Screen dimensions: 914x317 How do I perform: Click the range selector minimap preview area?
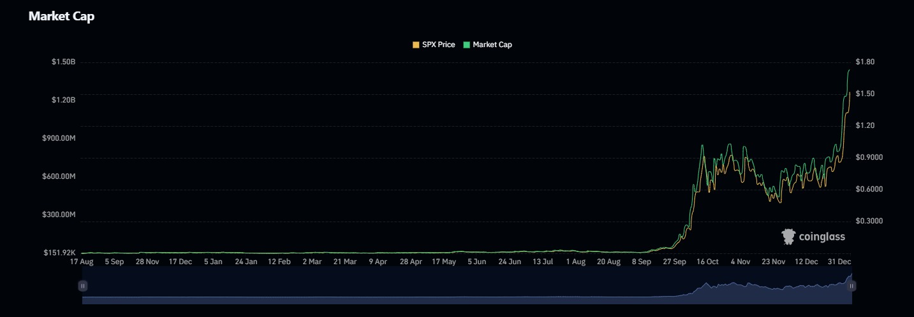pyautogui.click(x=466, y=290)
